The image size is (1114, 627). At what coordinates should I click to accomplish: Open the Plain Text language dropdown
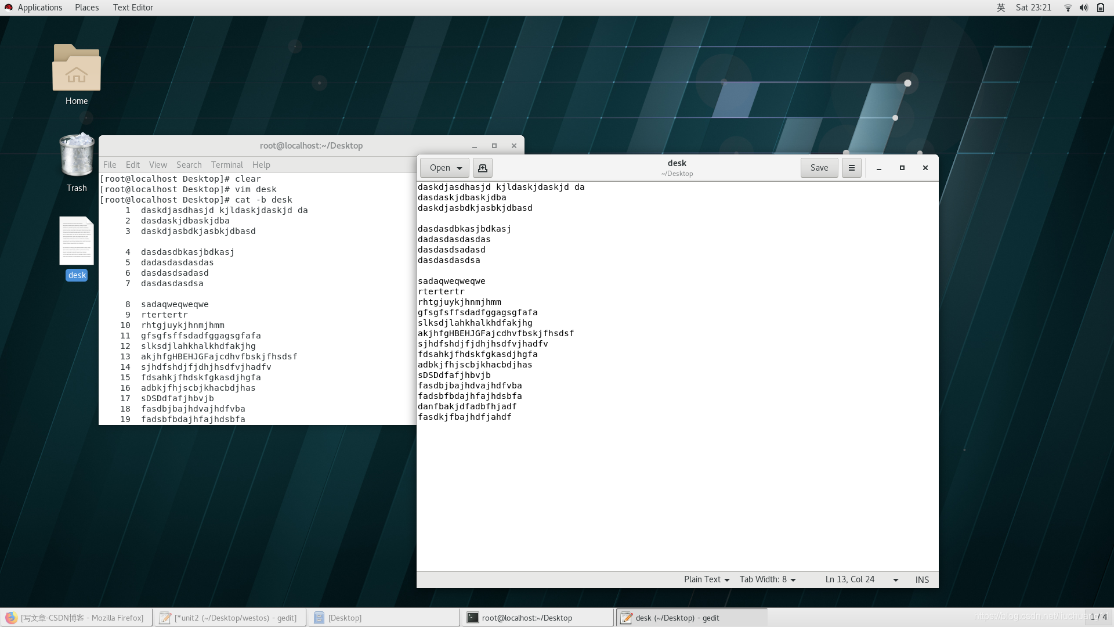pos(706,579)
